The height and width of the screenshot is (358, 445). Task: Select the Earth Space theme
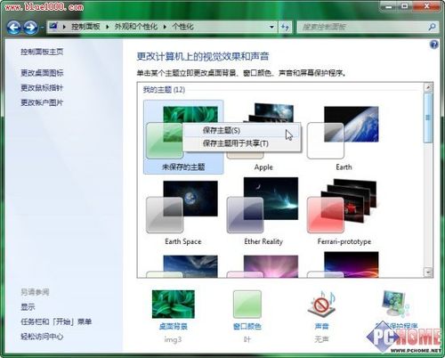[x=182, y=212]
